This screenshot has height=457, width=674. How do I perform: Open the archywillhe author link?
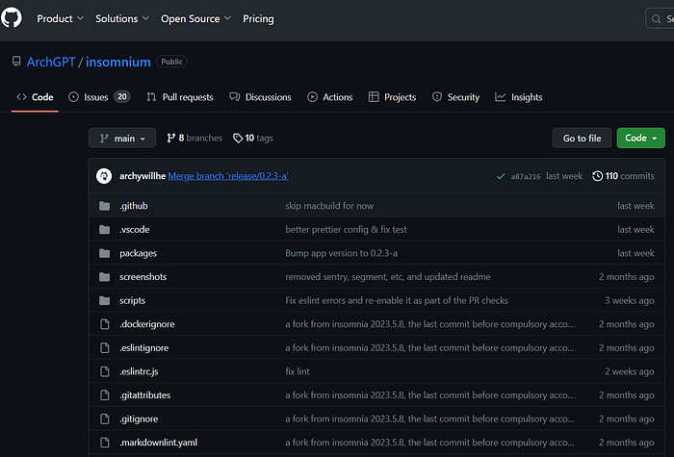[x=143, y=176]
